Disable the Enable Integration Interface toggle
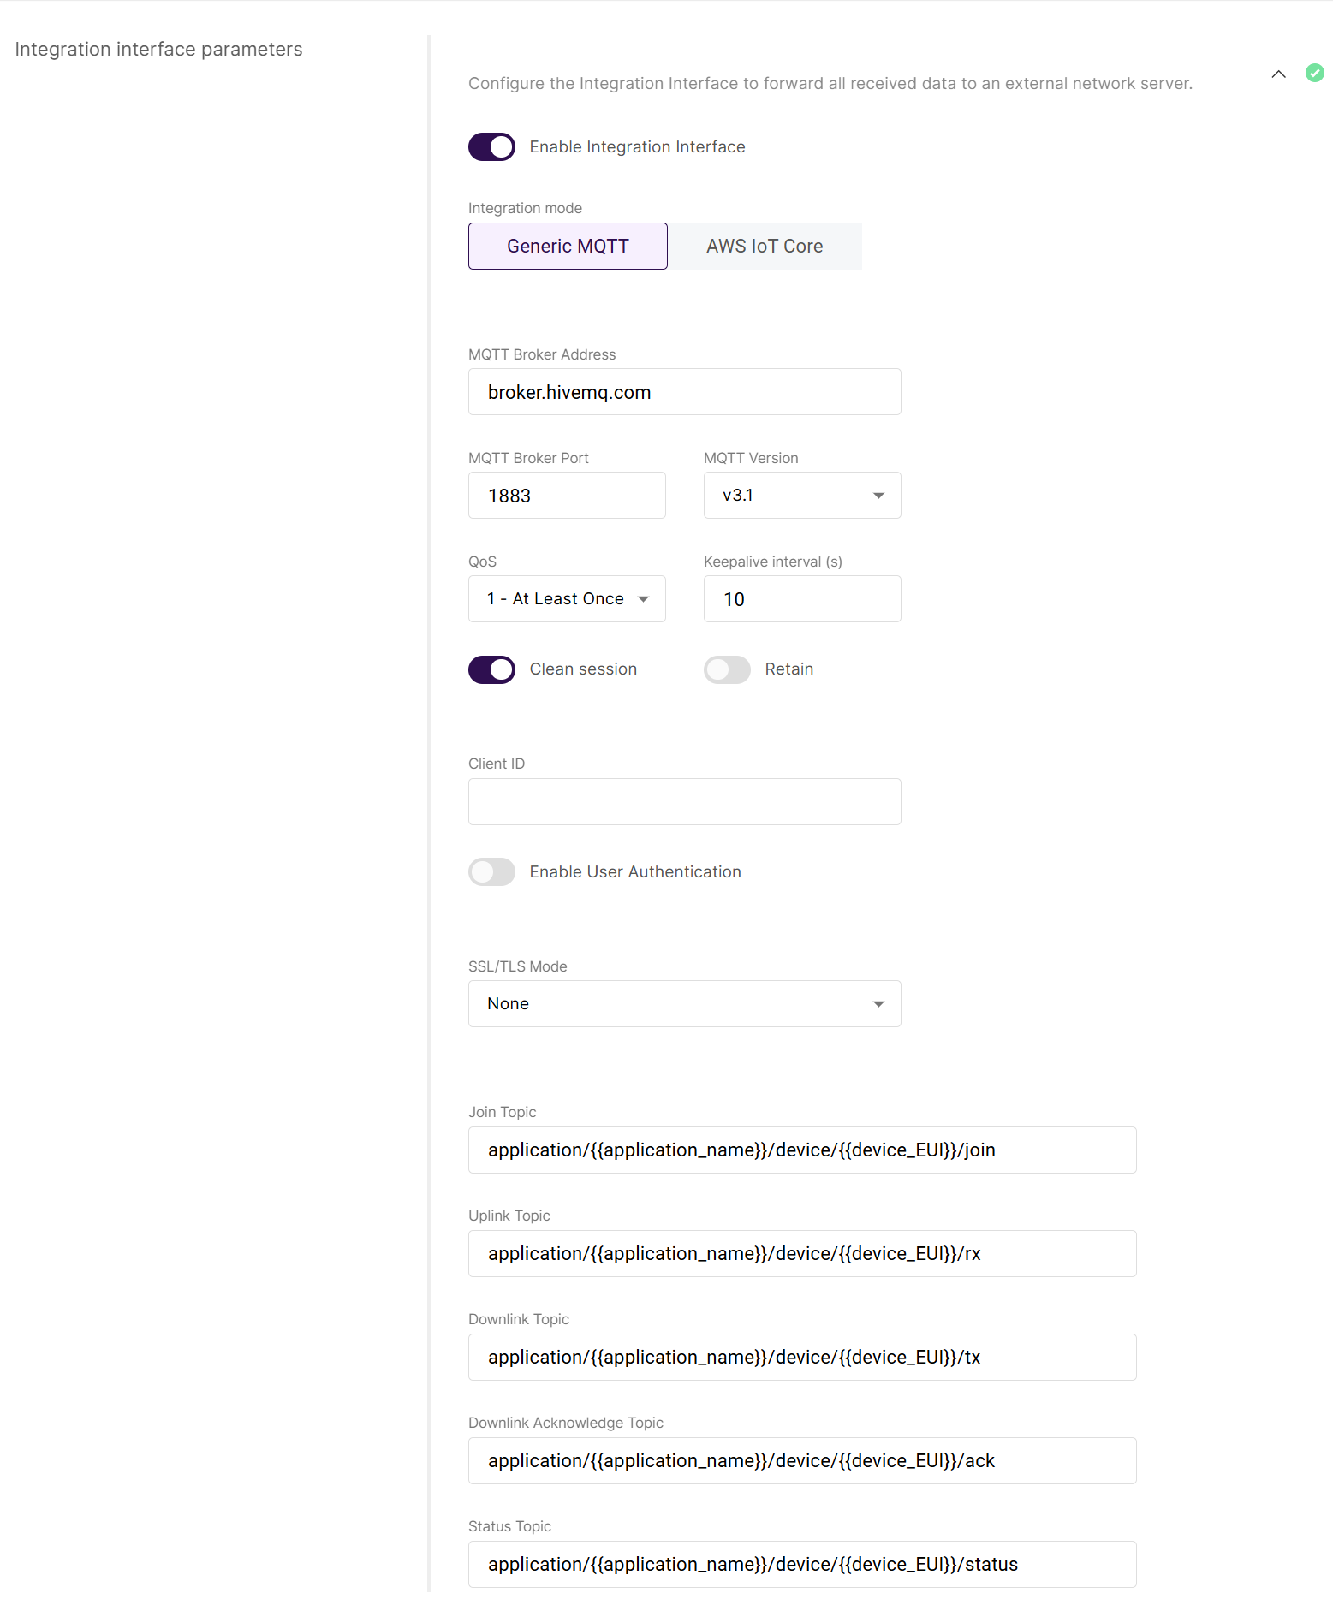Image resolution: width=1333 pixels, height=1599 pixels. [491, 147]
